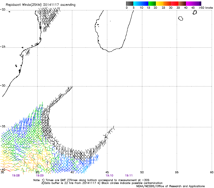Click the small round island outline near 55E

click(181, 18)
